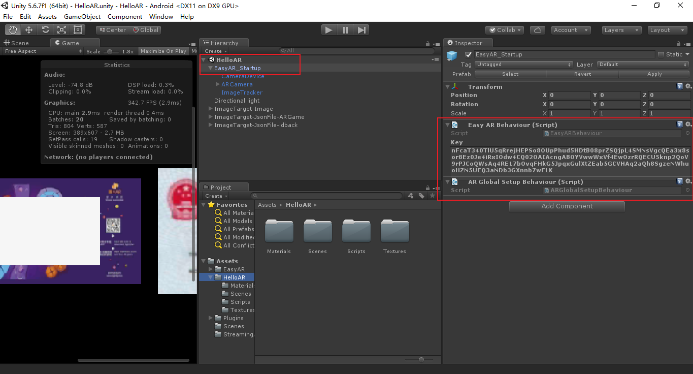Screen dimensions: 693x374
Task: Click the Step frame button
Action: [x=361, y=30]
